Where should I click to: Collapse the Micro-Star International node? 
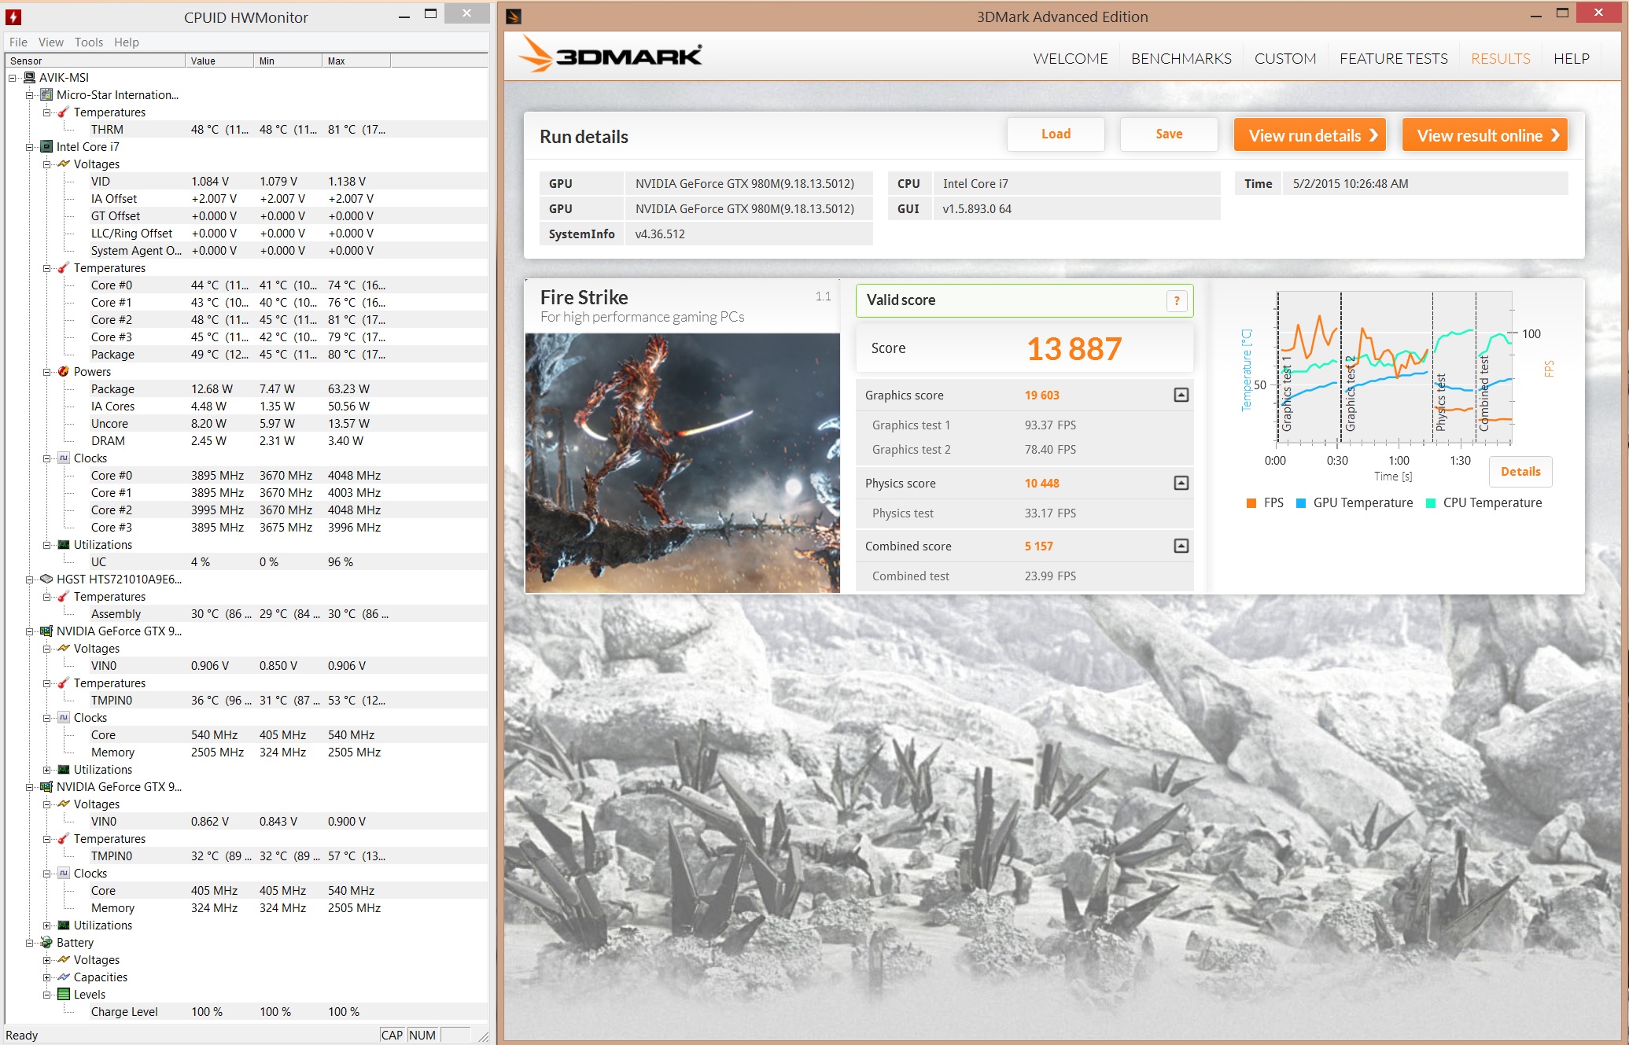(30, 94)
